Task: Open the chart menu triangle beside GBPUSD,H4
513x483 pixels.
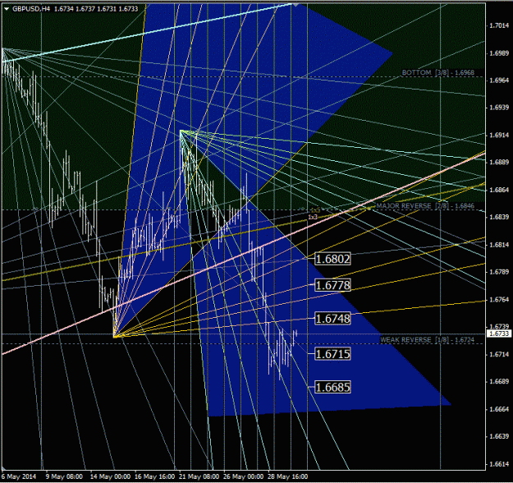Action: (7, 9)
